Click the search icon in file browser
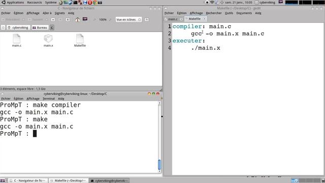The width and height of the screenshot is (325, 183). coord(147,19)
